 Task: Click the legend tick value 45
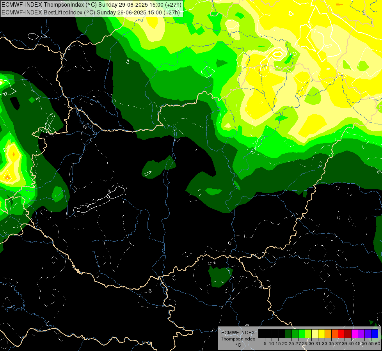pyautogui.click(x=358, y=344)
